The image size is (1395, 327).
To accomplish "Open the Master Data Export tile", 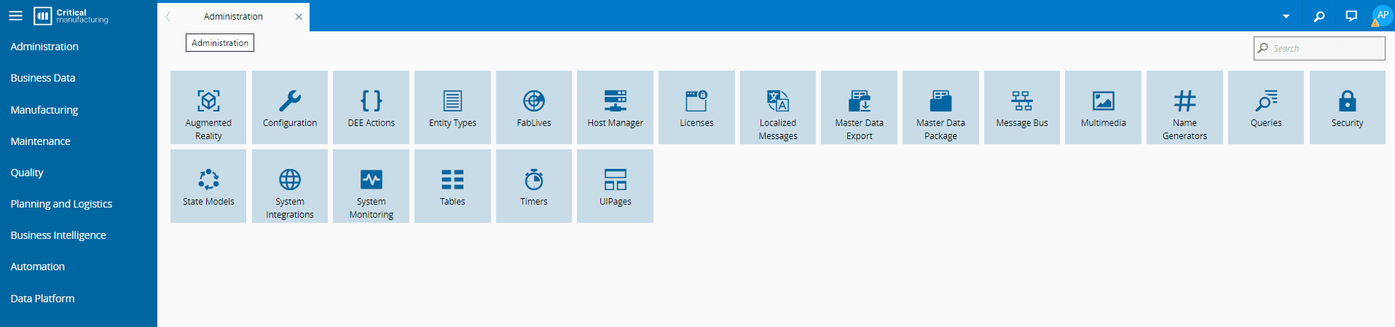I will (859, 107).
